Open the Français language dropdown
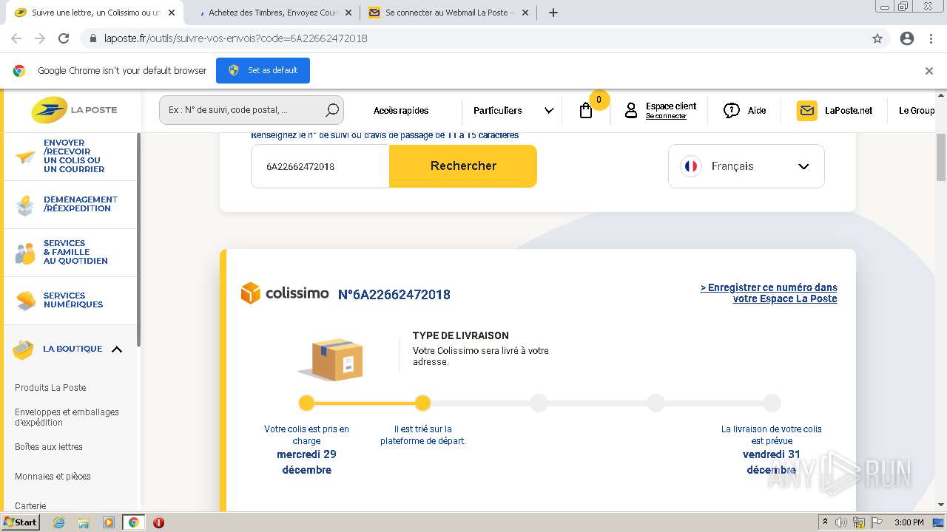This screenshot has height=532, width=947. (746, 166)
